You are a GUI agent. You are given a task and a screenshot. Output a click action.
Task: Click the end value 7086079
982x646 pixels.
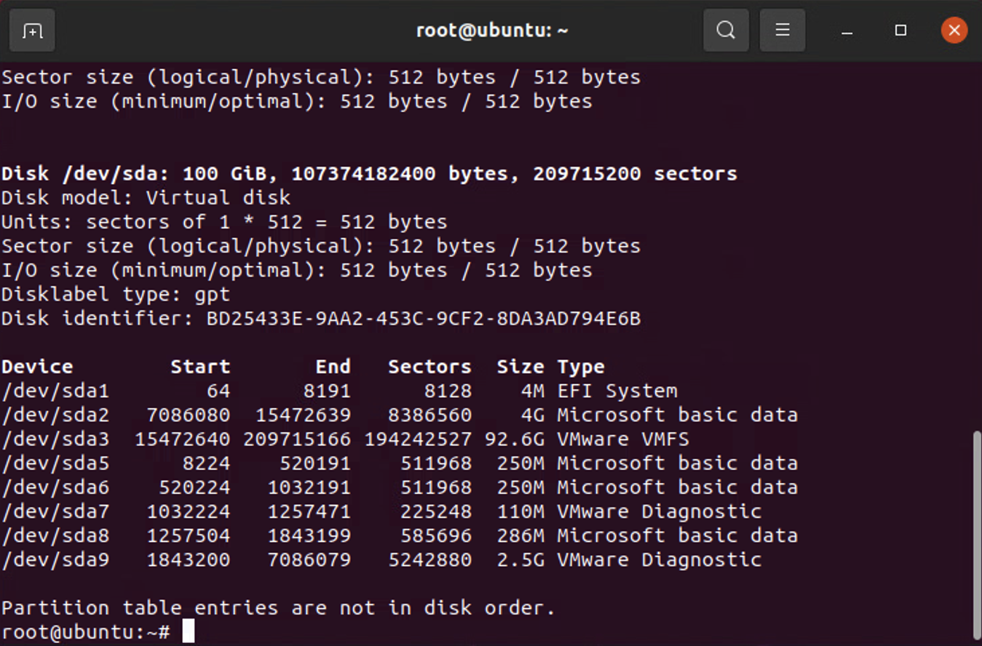coord(309,559)
